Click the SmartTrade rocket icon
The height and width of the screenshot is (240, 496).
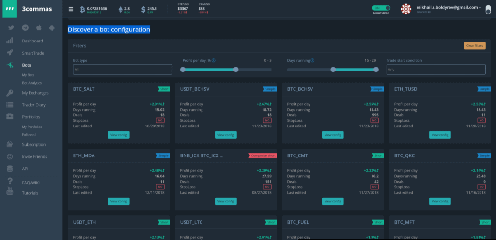(x=10, y=53)
